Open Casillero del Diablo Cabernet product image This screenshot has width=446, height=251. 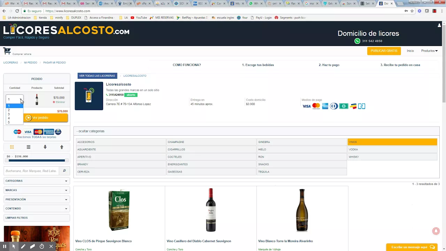[211, 210]
